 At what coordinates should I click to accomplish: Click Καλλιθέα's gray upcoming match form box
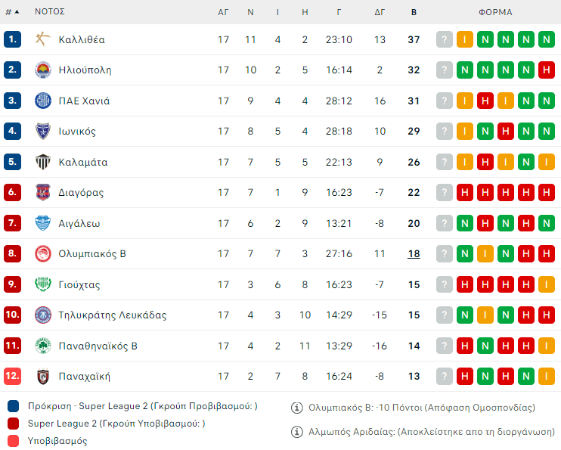(445, 39)
